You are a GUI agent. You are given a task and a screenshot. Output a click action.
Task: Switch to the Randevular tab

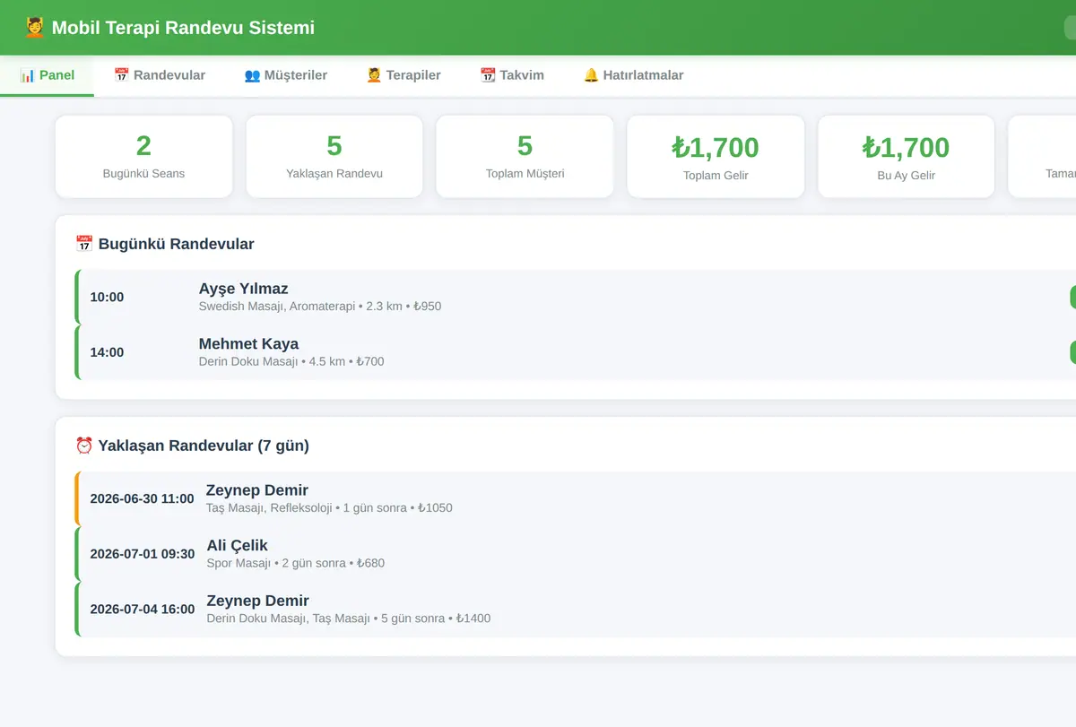(160, 75)
